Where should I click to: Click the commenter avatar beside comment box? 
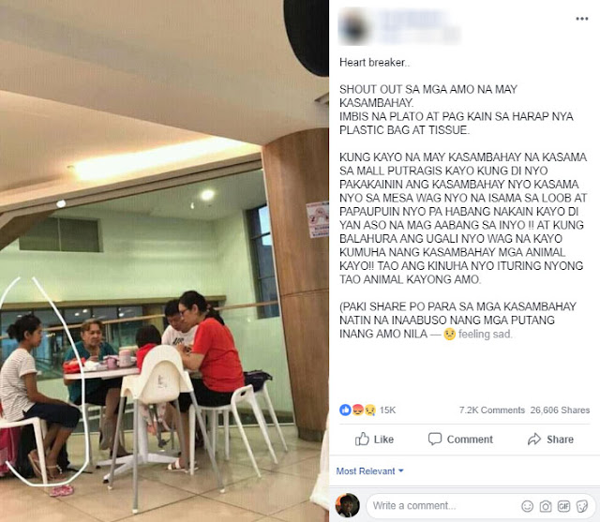click(348, 505)
